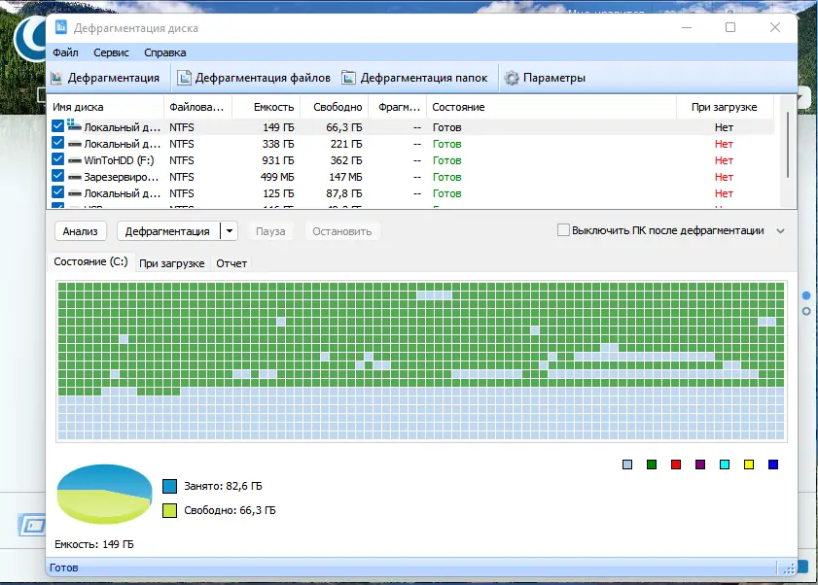Click the При загрузке column header
Viewport: 818px width, 585px height.
click(x=724, y=107)
